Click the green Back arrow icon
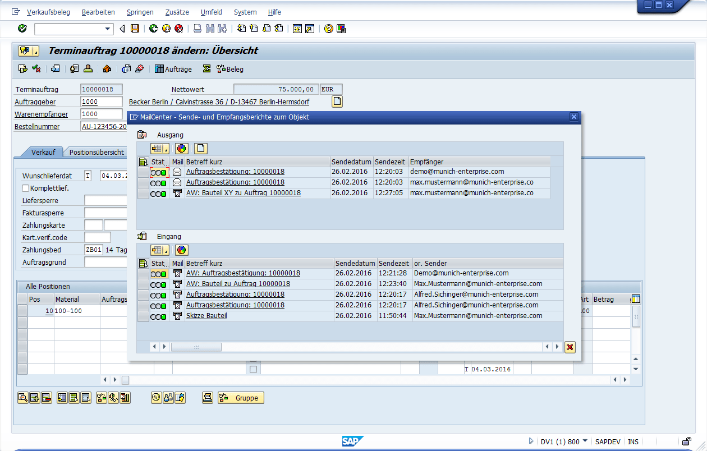Viewport: 707px width, 451px height. coord(153,29)
